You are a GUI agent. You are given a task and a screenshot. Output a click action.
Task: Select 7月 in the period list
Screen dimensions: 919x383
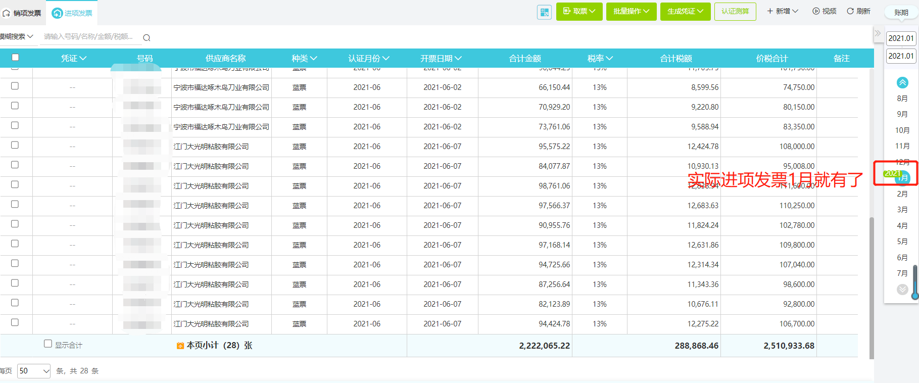(902, 273)
